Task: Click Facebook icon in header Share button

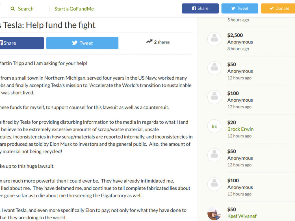Action: pos(194,8)
